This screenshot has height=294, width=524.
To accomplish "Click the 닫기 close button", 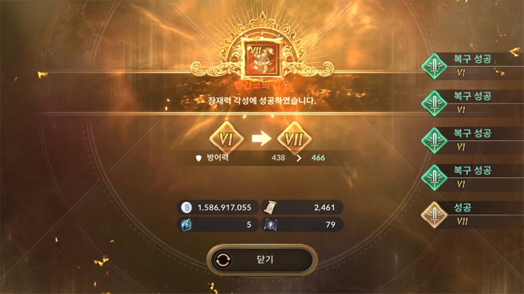I will (261, 259).
